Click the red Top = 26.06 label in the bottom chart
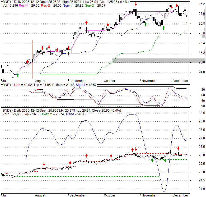Viewport: 206px width, 197px height. [32, 114]
